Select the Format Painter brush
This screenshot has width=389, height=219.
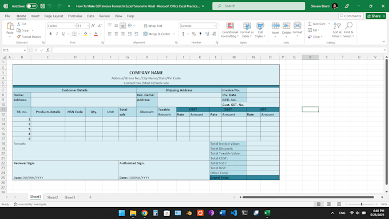[x=19, y=37]
